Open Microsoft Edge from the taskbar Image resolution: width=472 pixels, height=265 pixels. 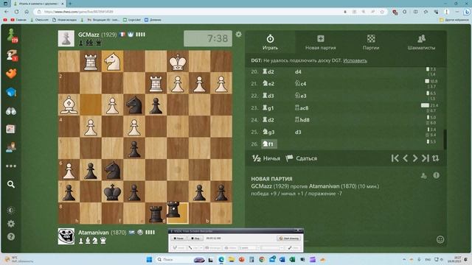click(221, 259)
